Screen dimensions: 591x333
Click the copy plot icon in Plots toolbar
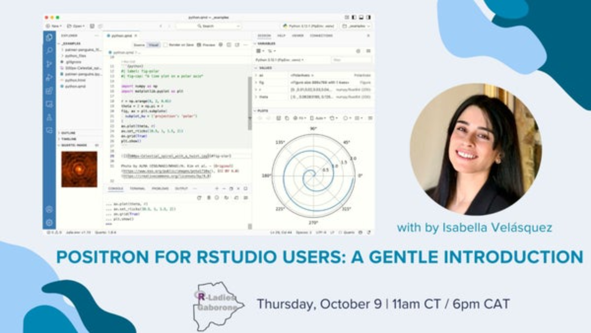287,118
